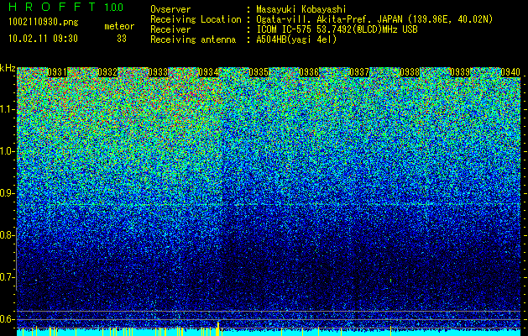528x336 pixels.
Task: Click the 1.1 kHz axis tick label
Action: [8, 109]
